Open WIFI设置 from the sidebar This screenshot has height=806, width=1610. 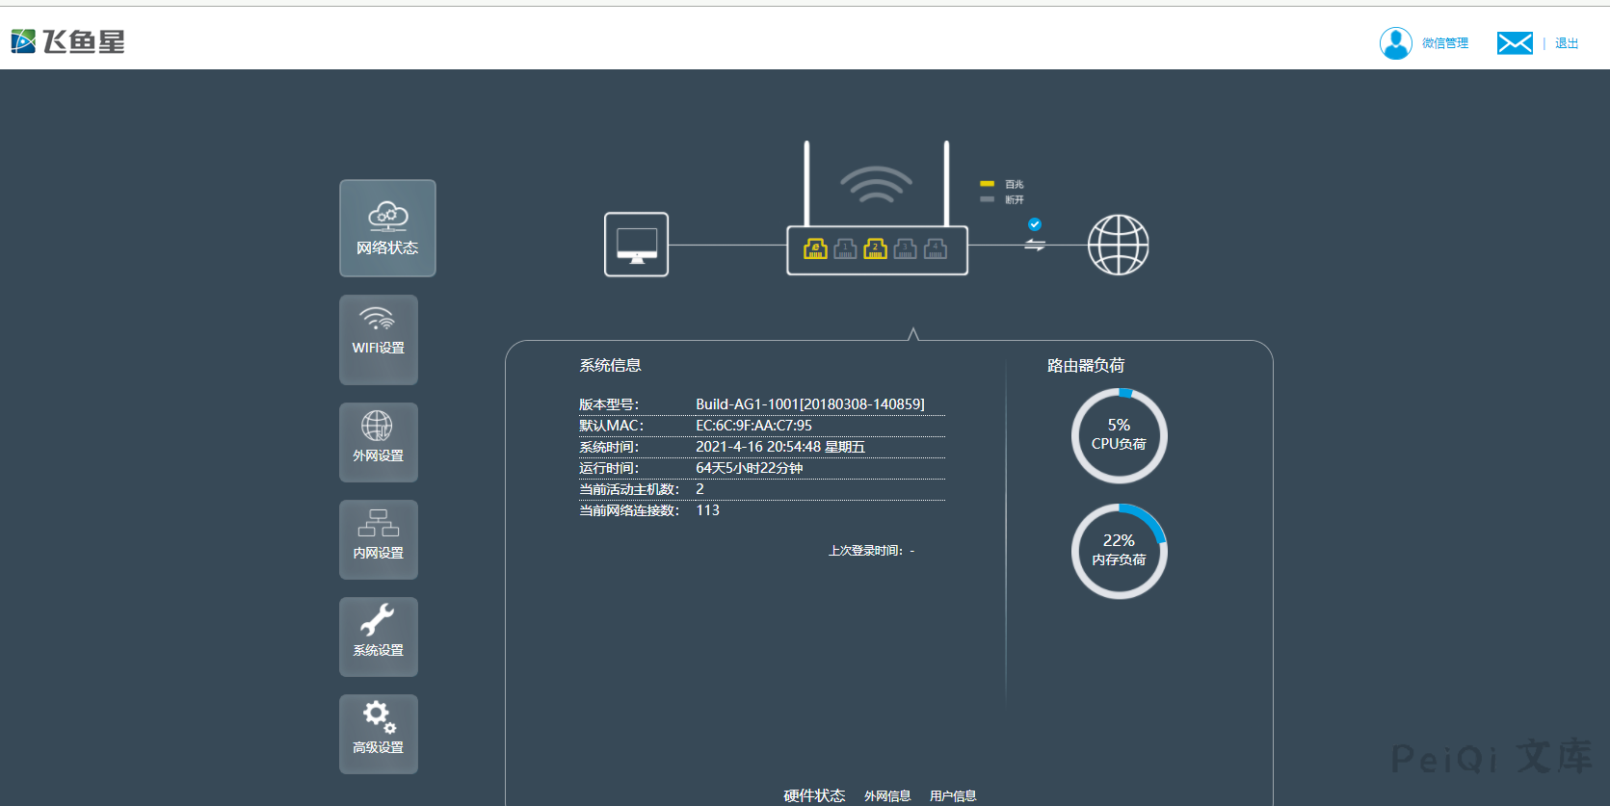pos(379,339)
